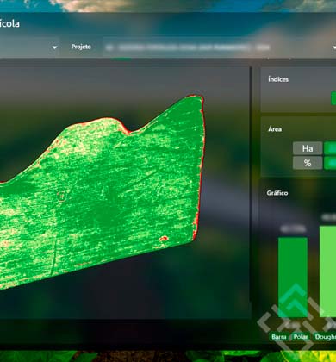Click the green active tab underline below Projeto
The height and width of the screenshot is (362, 336).
121,59
